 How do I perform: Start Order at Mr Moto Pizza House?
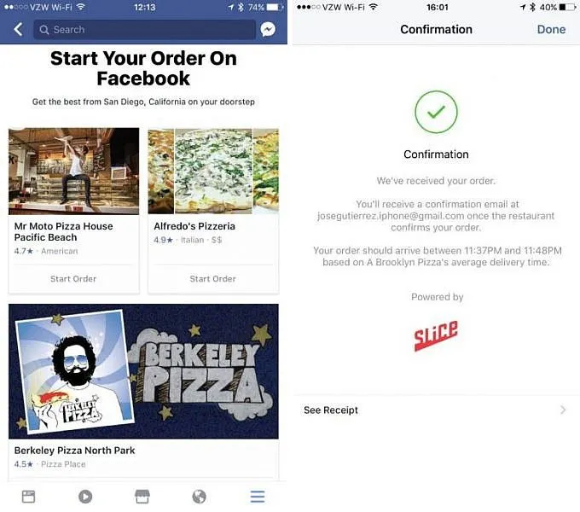73,279
